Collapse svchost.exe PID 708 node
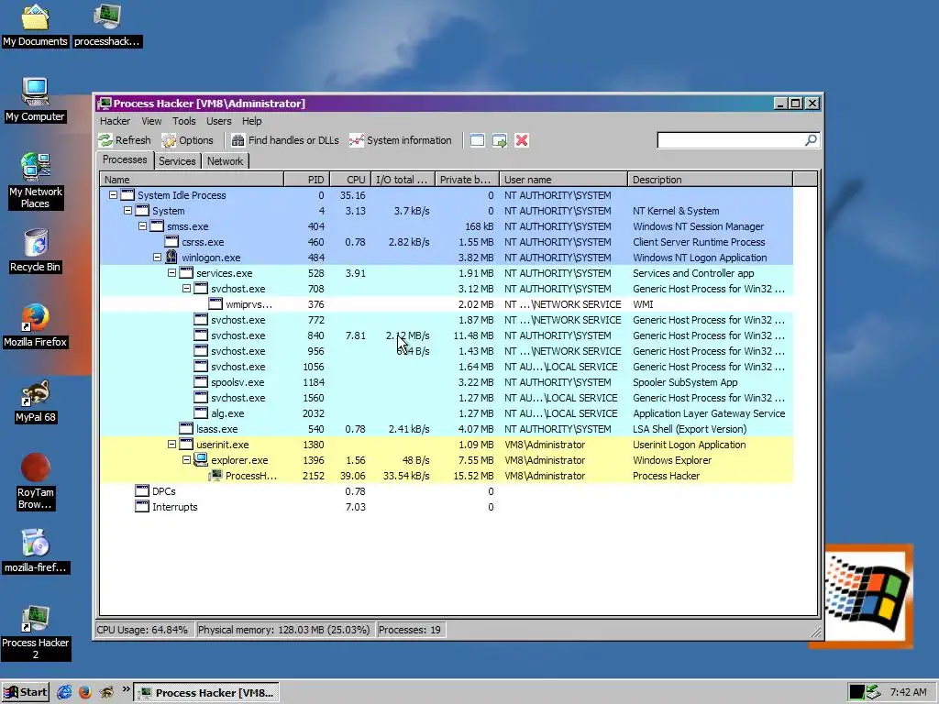939x704 pixels. click(186, 289)
